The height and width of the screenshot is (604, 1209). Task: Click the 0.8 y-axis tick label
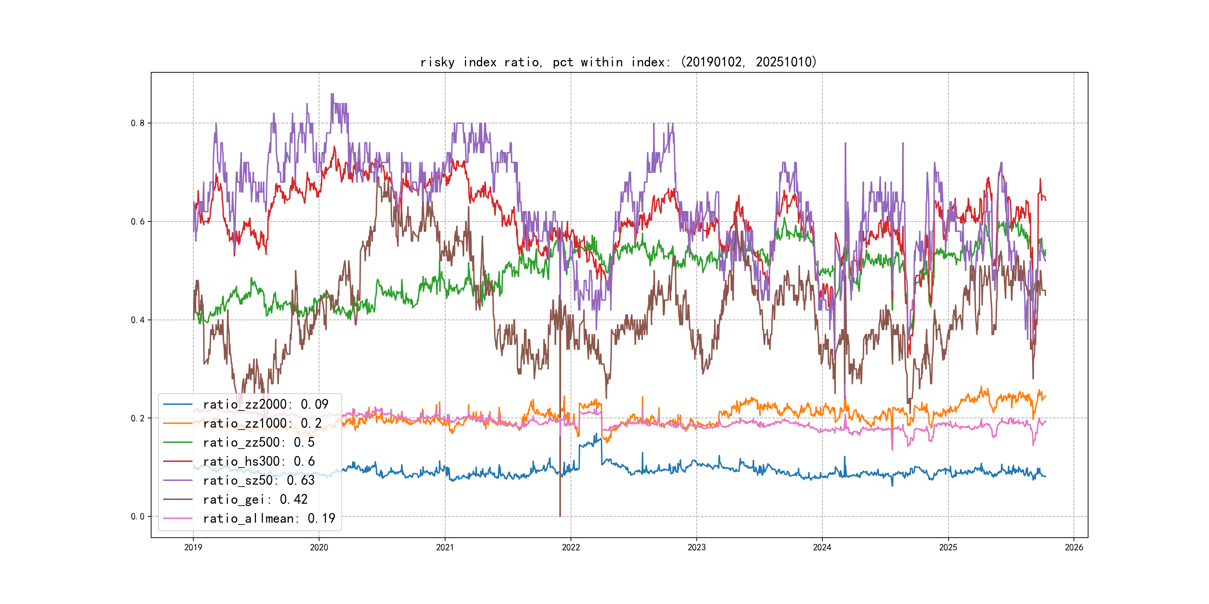(x=138, y=123)
